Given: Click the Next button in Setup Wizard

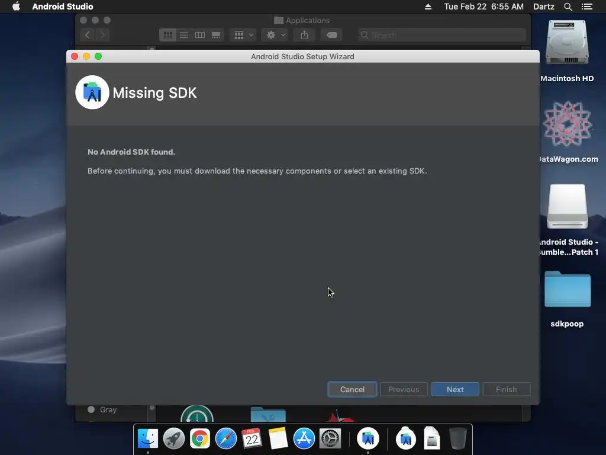Looking at the screenshot, I should coord(455,389).
